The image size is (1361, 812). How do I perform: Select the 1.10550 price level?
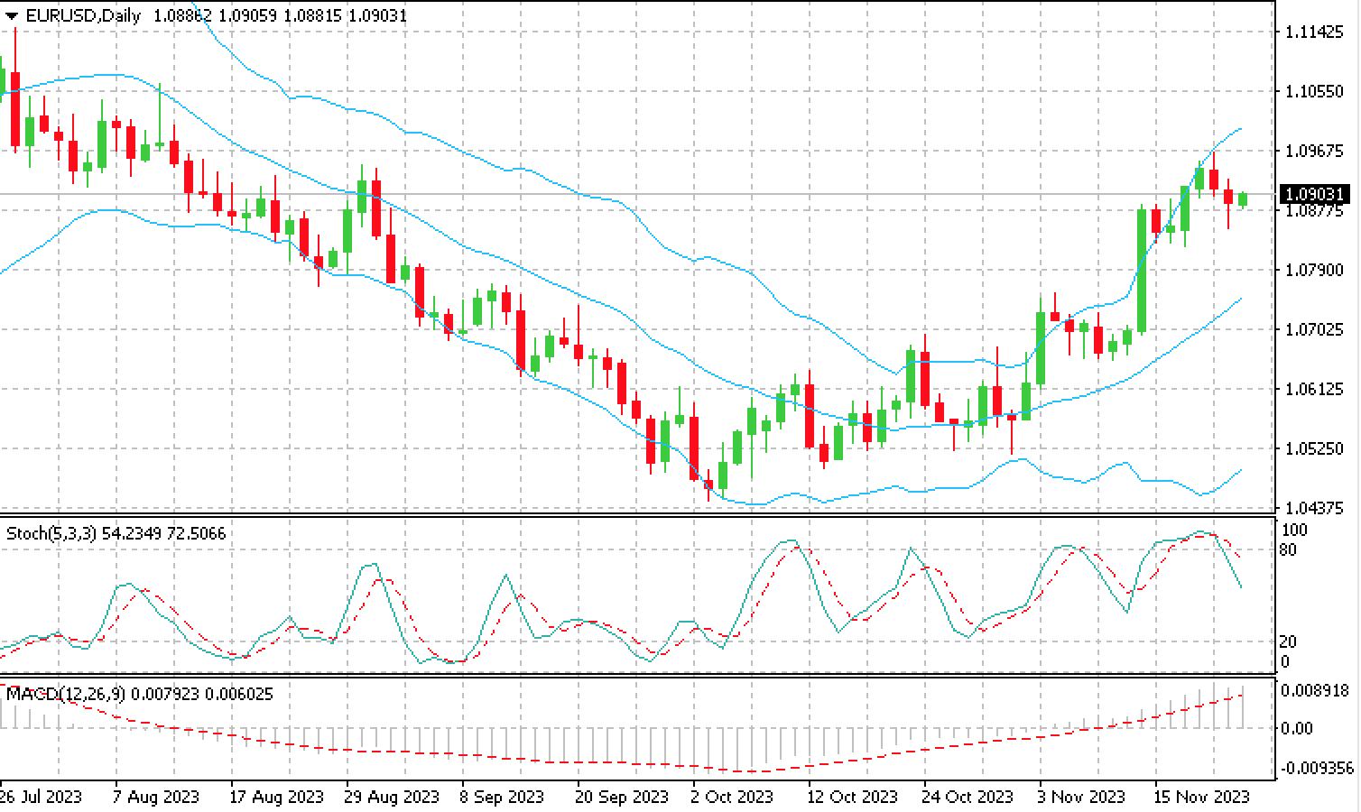coord(1314,91)
